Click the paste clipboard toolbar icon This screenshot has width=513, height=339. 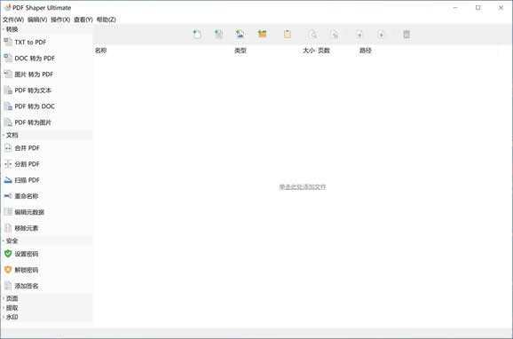coord(288,34)
